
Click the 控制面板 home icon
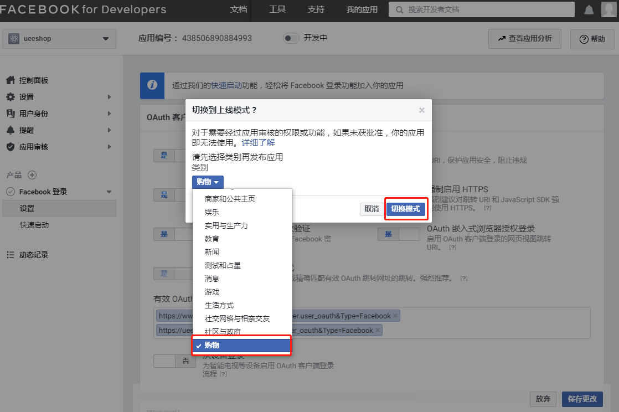(x=11, y=80)
